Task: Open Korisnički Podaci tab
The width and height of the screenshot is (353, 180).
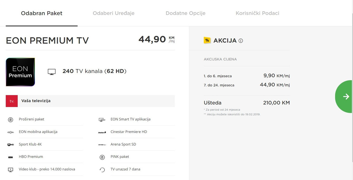Action: point(257,13)
